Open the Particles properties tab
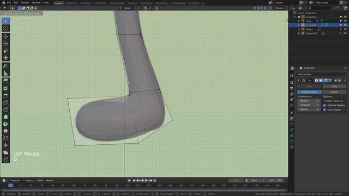349x196 pixels. [x=292, y=124]
